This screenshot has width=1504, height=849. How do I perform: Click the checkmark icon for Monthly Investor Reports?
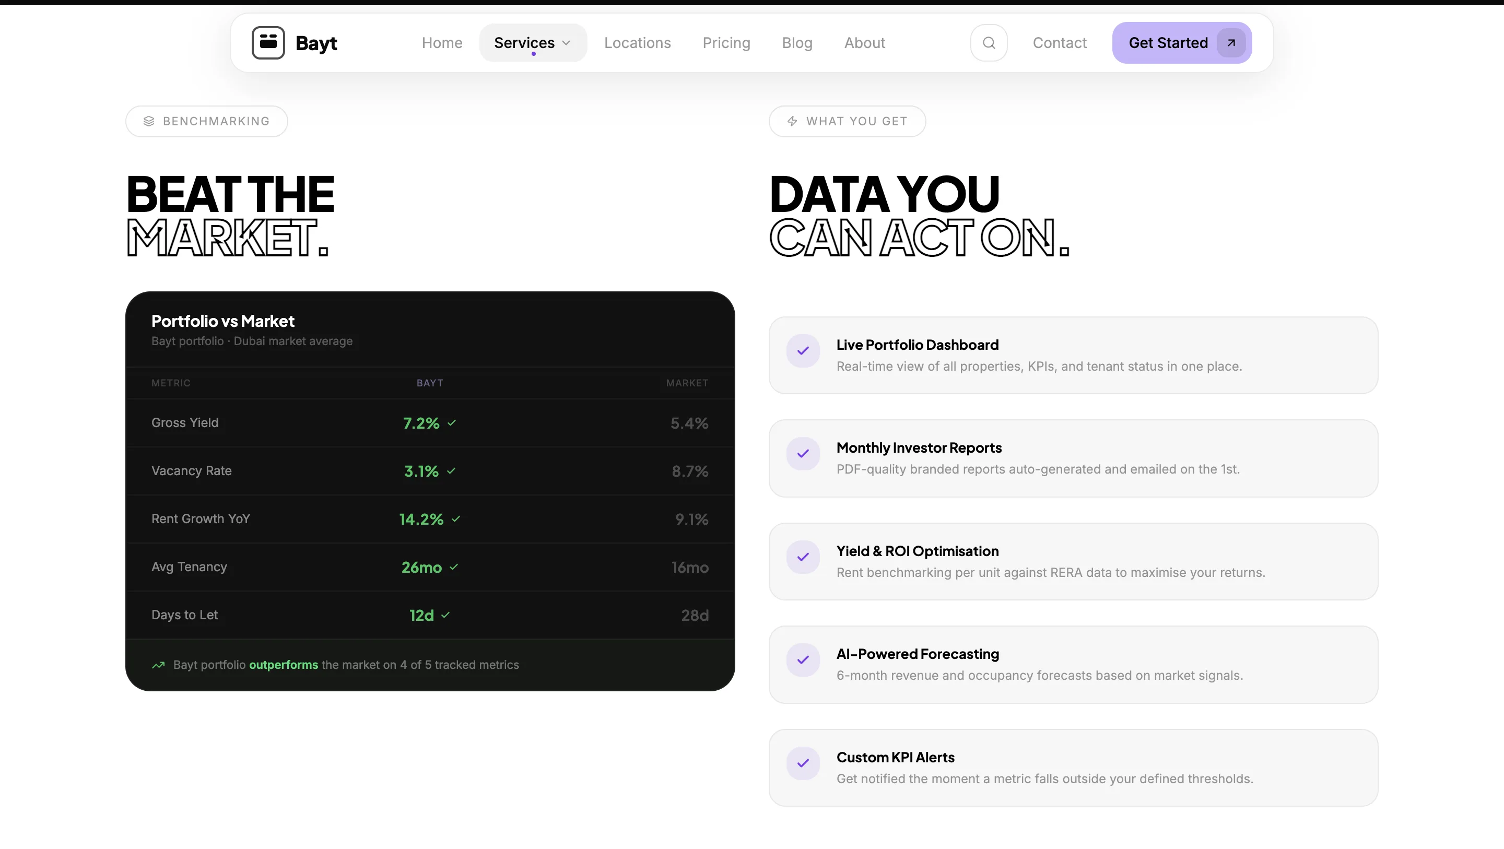pos(803,454)
